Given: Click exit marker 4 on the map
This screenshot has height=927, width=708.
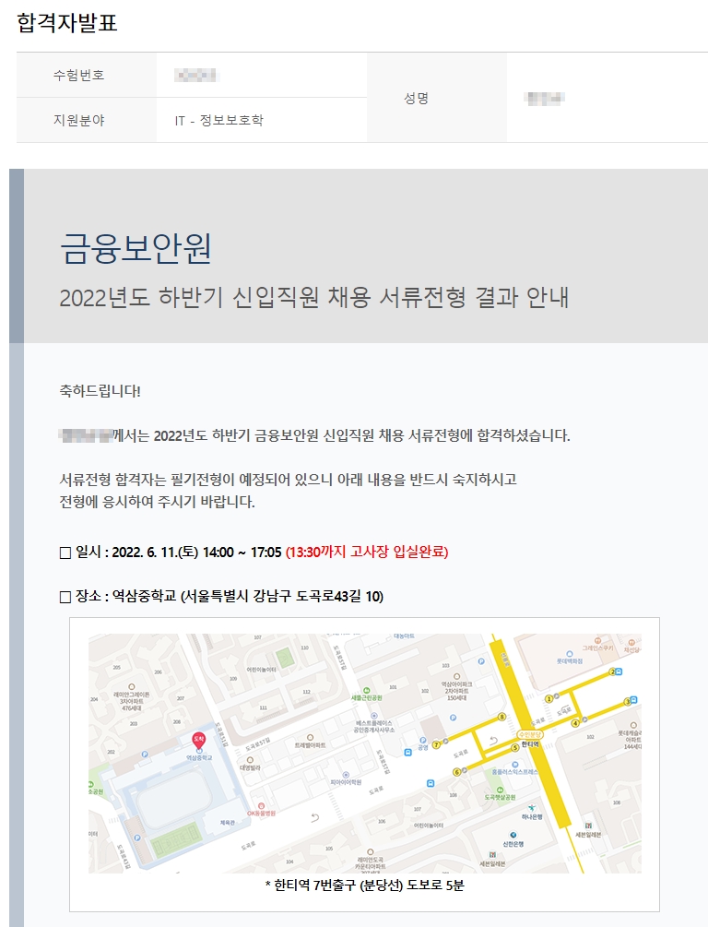Looking at the screenshot, I should click(x=575, y=723).
